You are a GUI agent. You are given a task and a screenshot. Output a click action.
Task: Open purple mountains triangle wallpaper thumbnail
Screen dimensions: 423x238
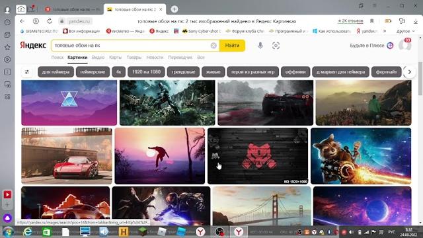[69, 103]
